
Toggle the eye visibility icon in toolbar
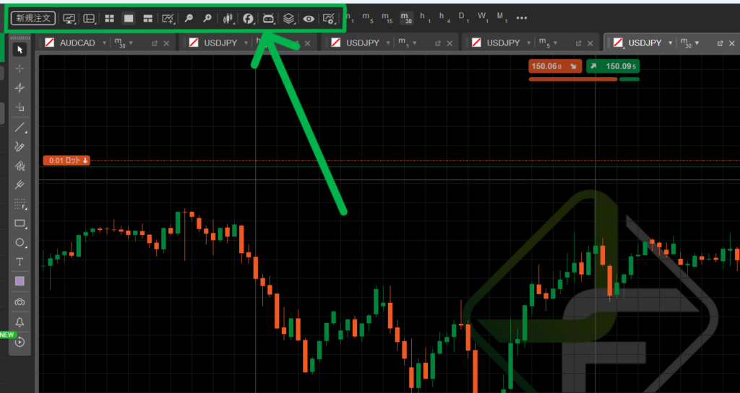(x=309, y=19)
